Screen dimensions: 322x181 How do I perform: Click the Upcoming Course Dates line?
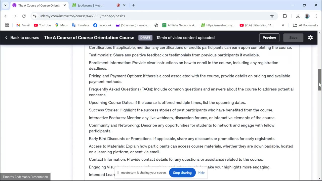(x=167, y=103)
